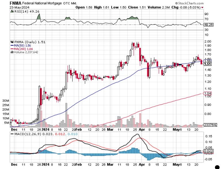Click the OTC Mkt. exchange label
Viewport: 221px width, 169px height.
pos(70,3)
